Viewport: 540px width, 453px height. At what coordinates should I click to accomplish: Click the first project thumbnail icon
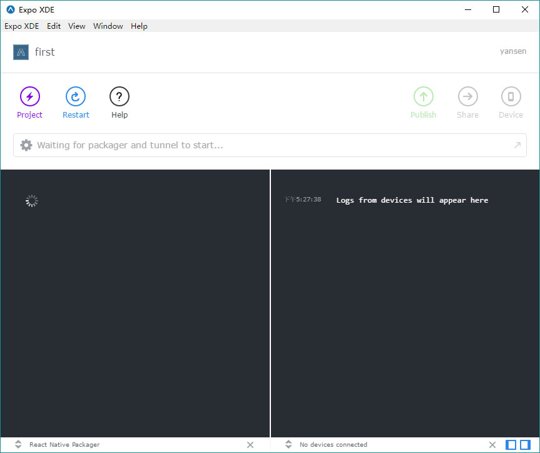coord(21,52)
